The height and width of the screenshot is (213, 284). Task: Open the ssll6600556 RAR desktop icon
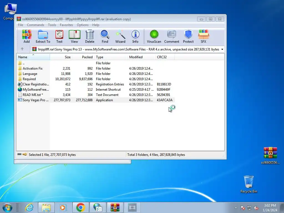click(270, 155)
